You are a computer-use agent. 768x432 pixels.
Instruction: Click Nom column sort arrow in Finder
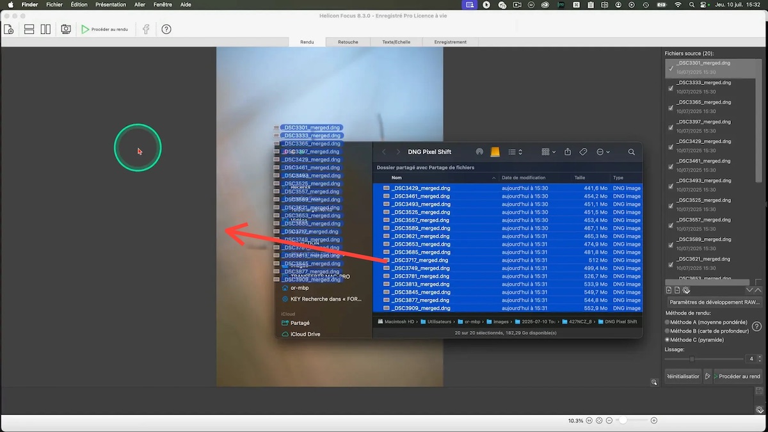pos(493,177)
